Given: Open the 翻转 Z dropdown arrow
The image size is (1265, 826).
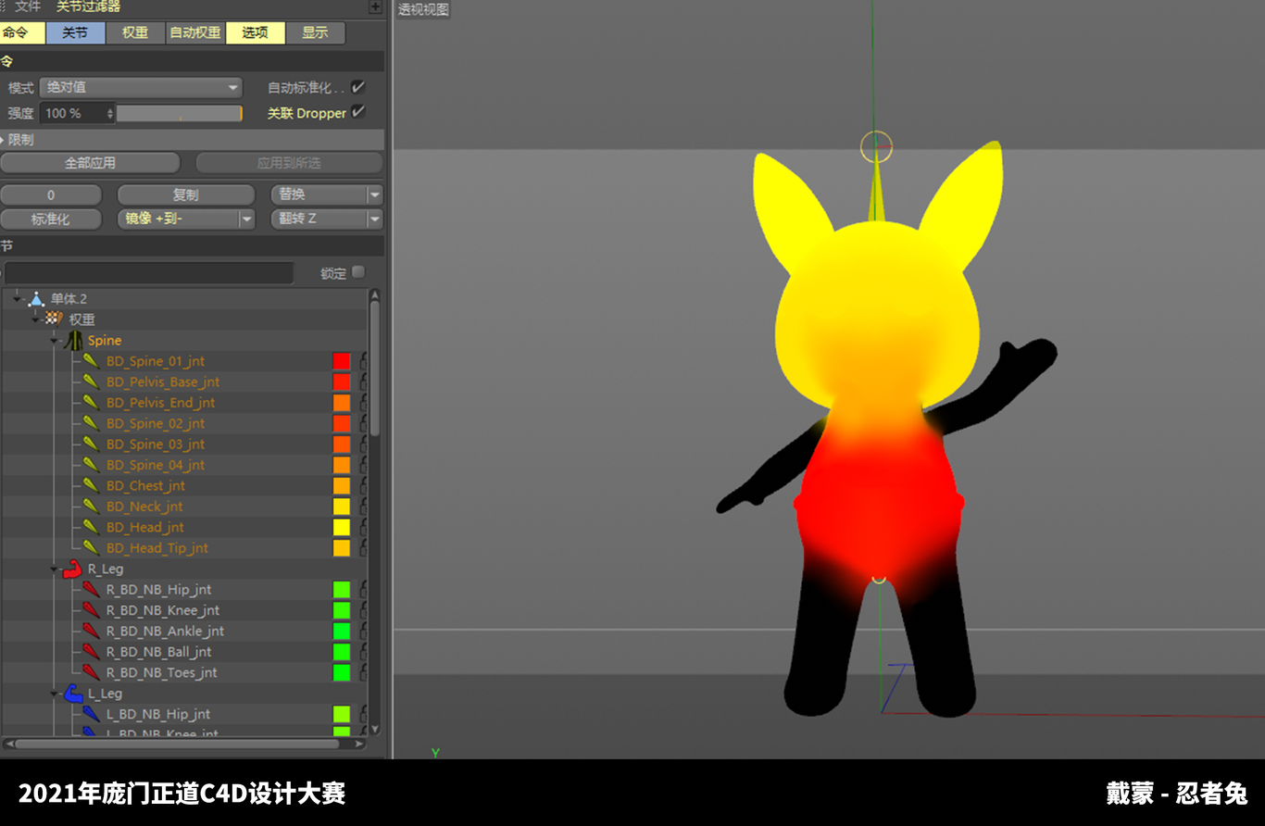Looking at the screenshot, I should [374, 219].
